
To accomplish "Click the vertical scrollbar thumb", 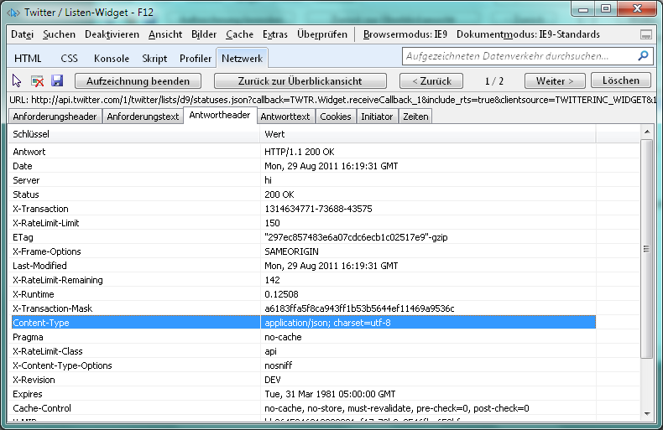I will click(x=646, y=249).
